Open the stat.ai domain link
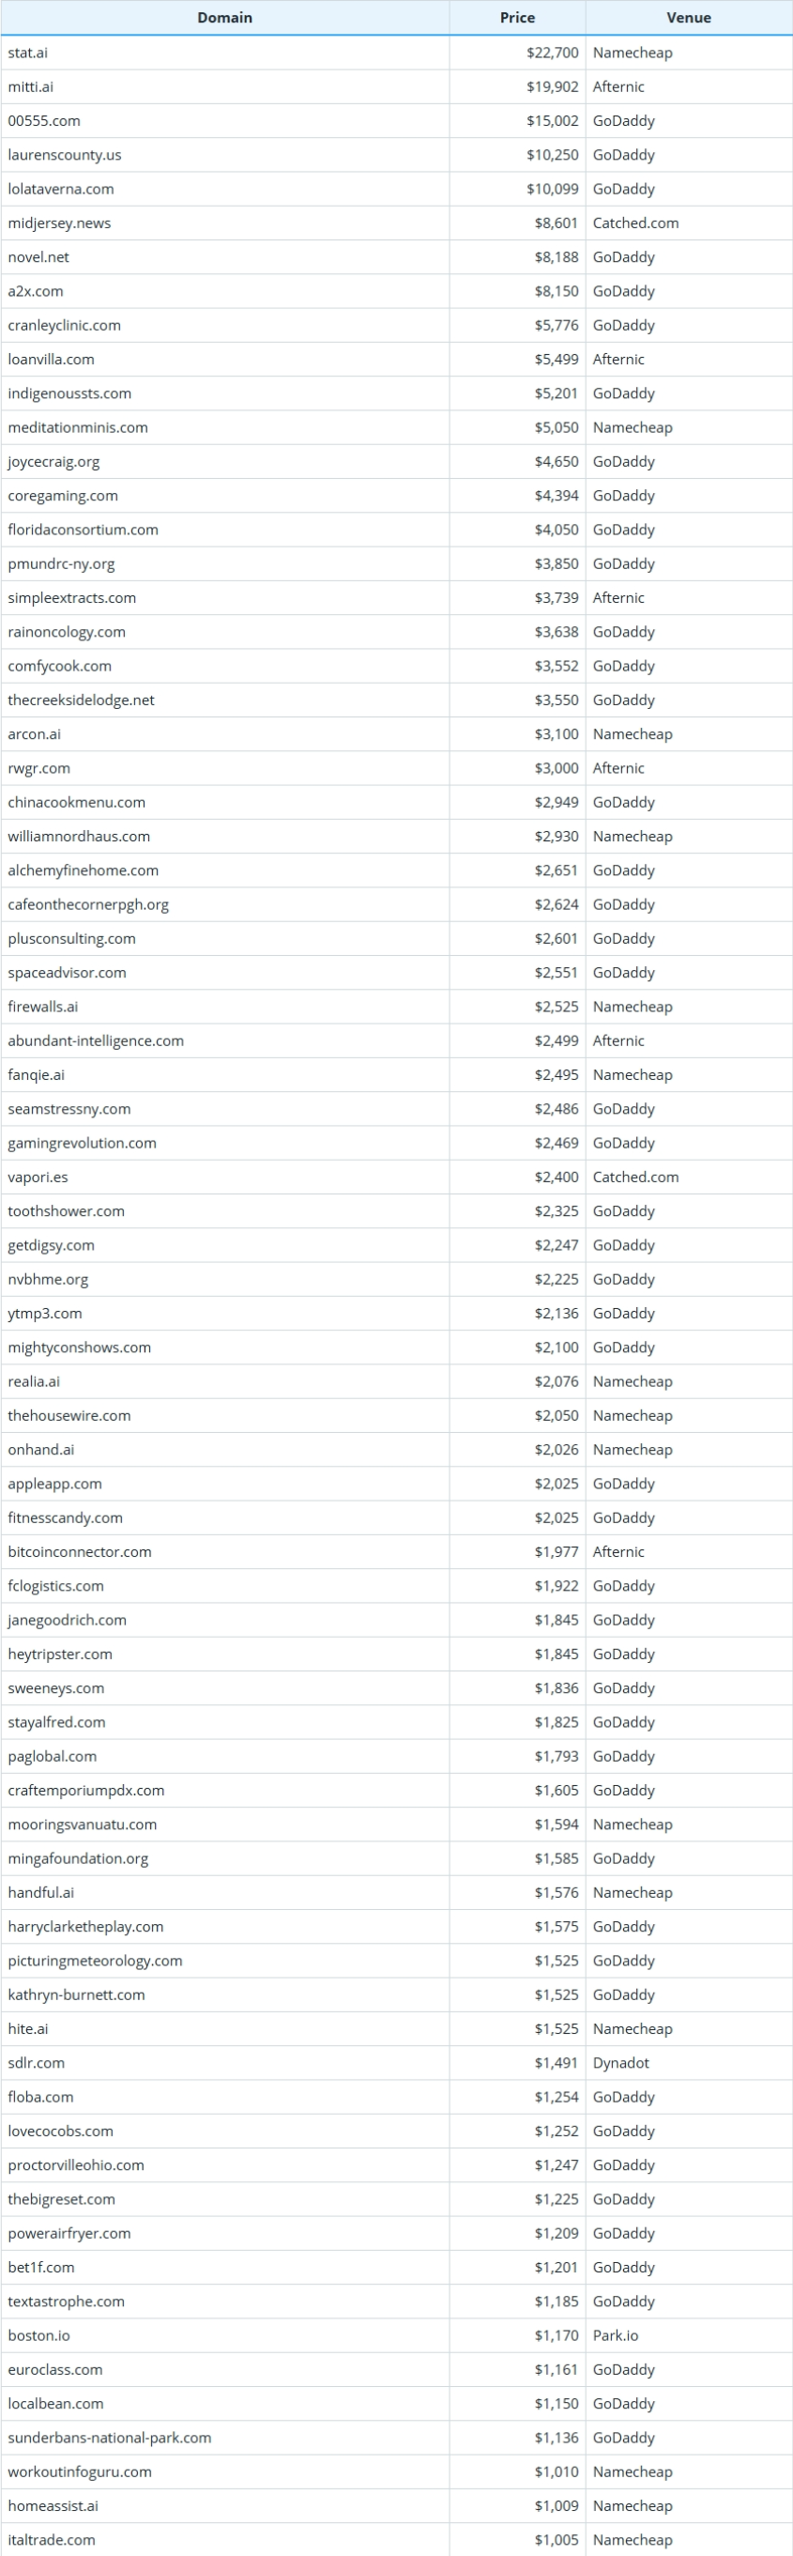The height and width of the screenshot is (2556, 793). (28, 53)
